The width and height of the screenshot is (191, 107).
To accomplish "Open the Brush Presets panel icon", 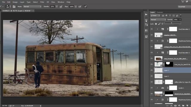I will [x=146, y=21].
